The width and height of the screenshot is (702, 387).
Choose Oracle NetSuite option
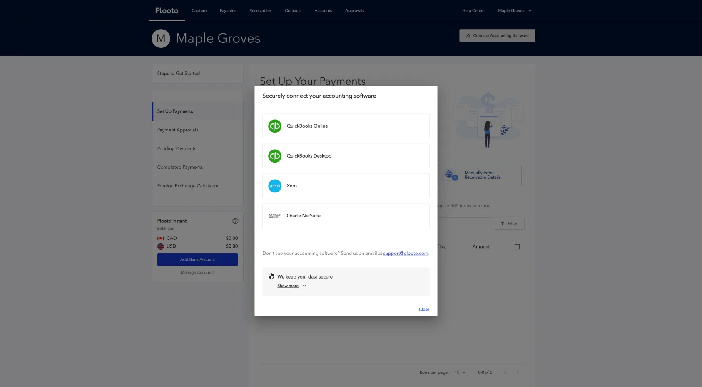[x=346, y=216]
